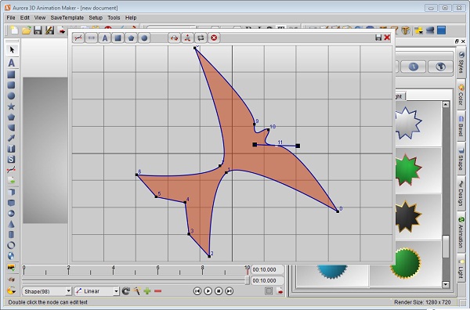The height and width of the screenshot is (310, 470).
Task: Open the Setup menu
Action: [x=96, y=18]
